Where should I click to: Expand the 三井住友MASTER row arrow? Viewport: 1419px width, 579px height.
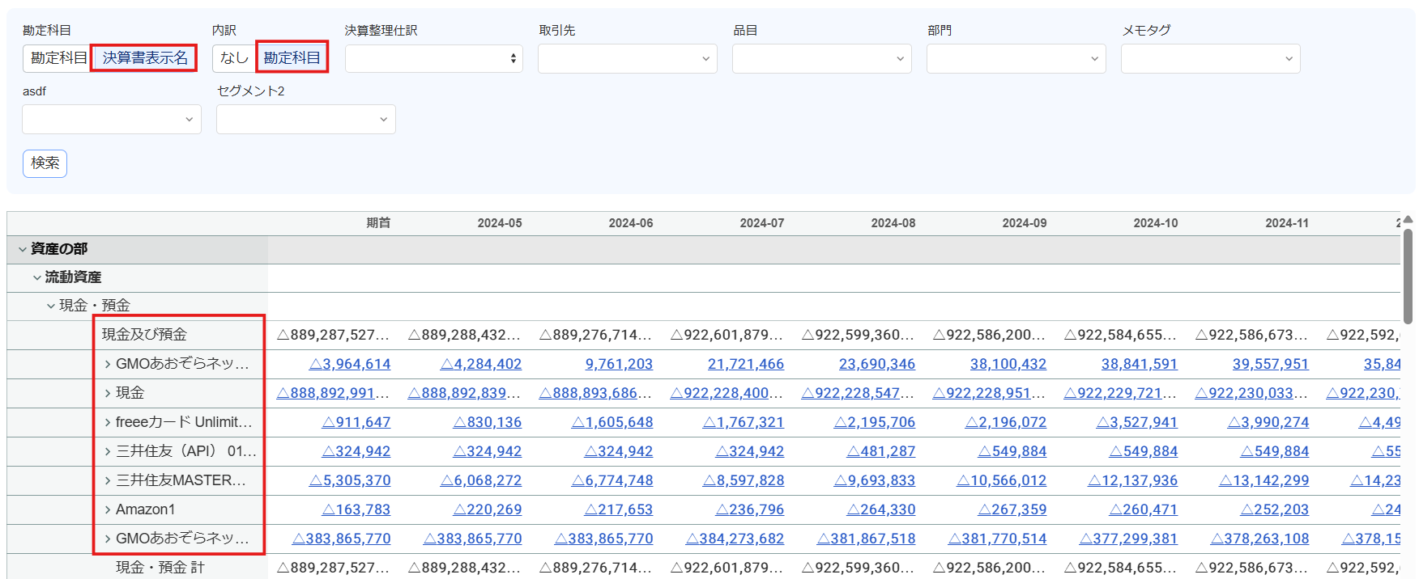click(108, 480)
